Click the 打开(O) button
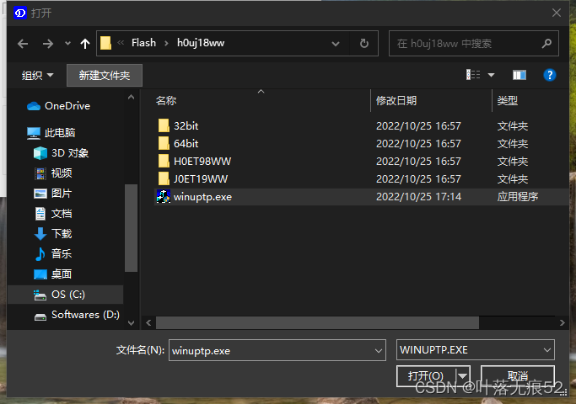Screen dimensions: 576x404 [426, 375]
